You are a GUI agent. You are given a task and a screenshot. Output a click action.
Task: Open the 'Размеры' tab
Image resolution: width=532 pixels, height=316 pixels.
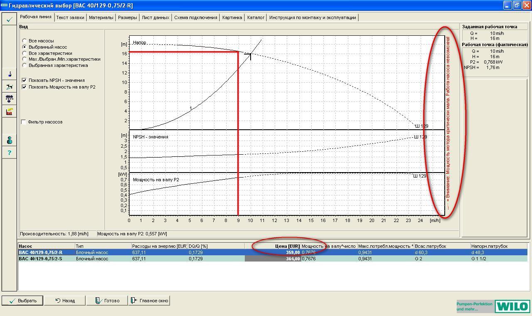pyautogui.click(x=127, y=17)
